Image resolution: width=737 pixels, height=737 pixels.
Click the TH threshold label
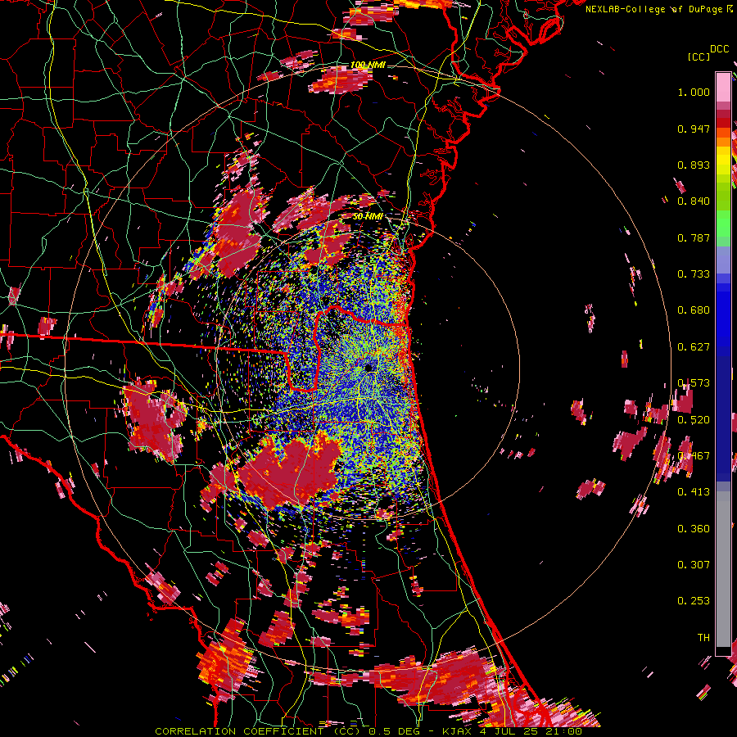(703, 638)
